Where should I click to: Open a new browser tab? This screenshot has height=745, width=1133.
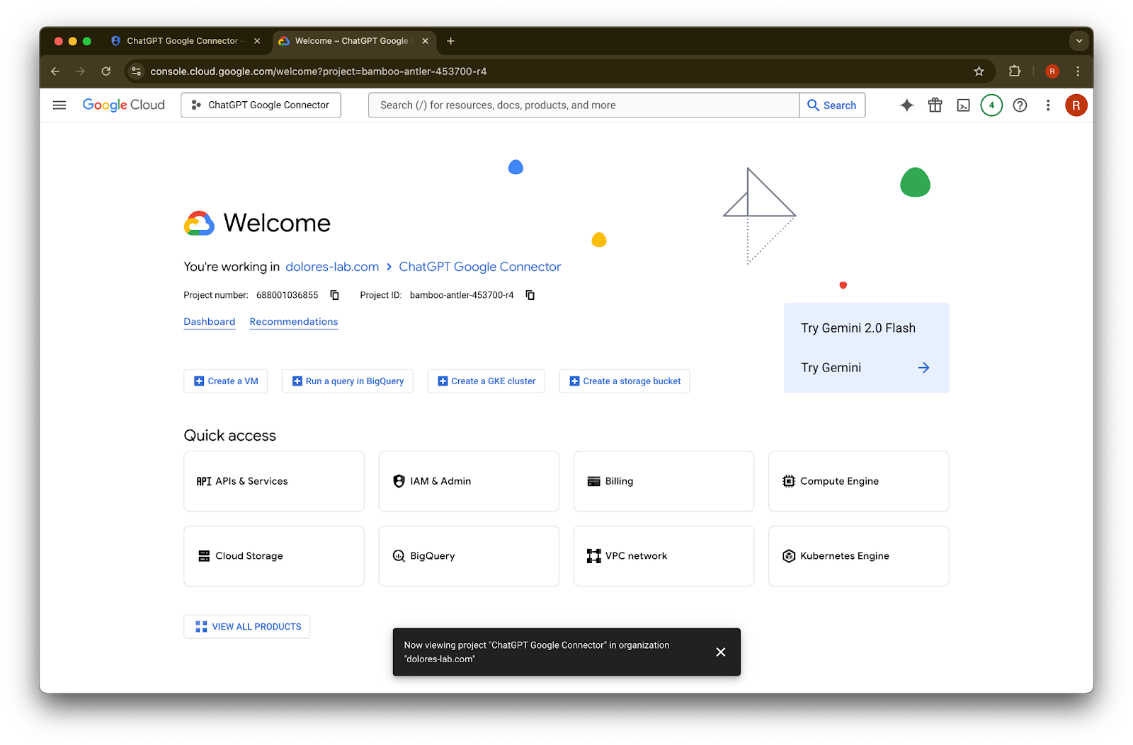pyautogui.click(x=450, y=41)
